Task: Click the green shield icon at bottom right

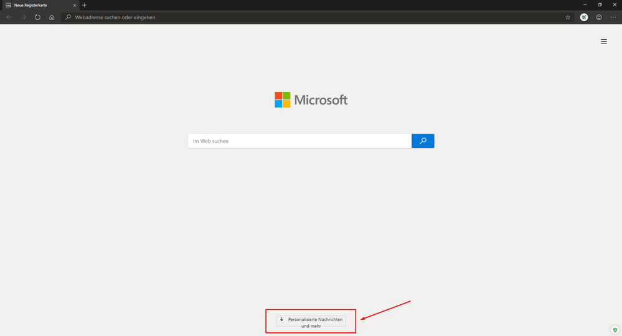Action: (x=615, y=330)
